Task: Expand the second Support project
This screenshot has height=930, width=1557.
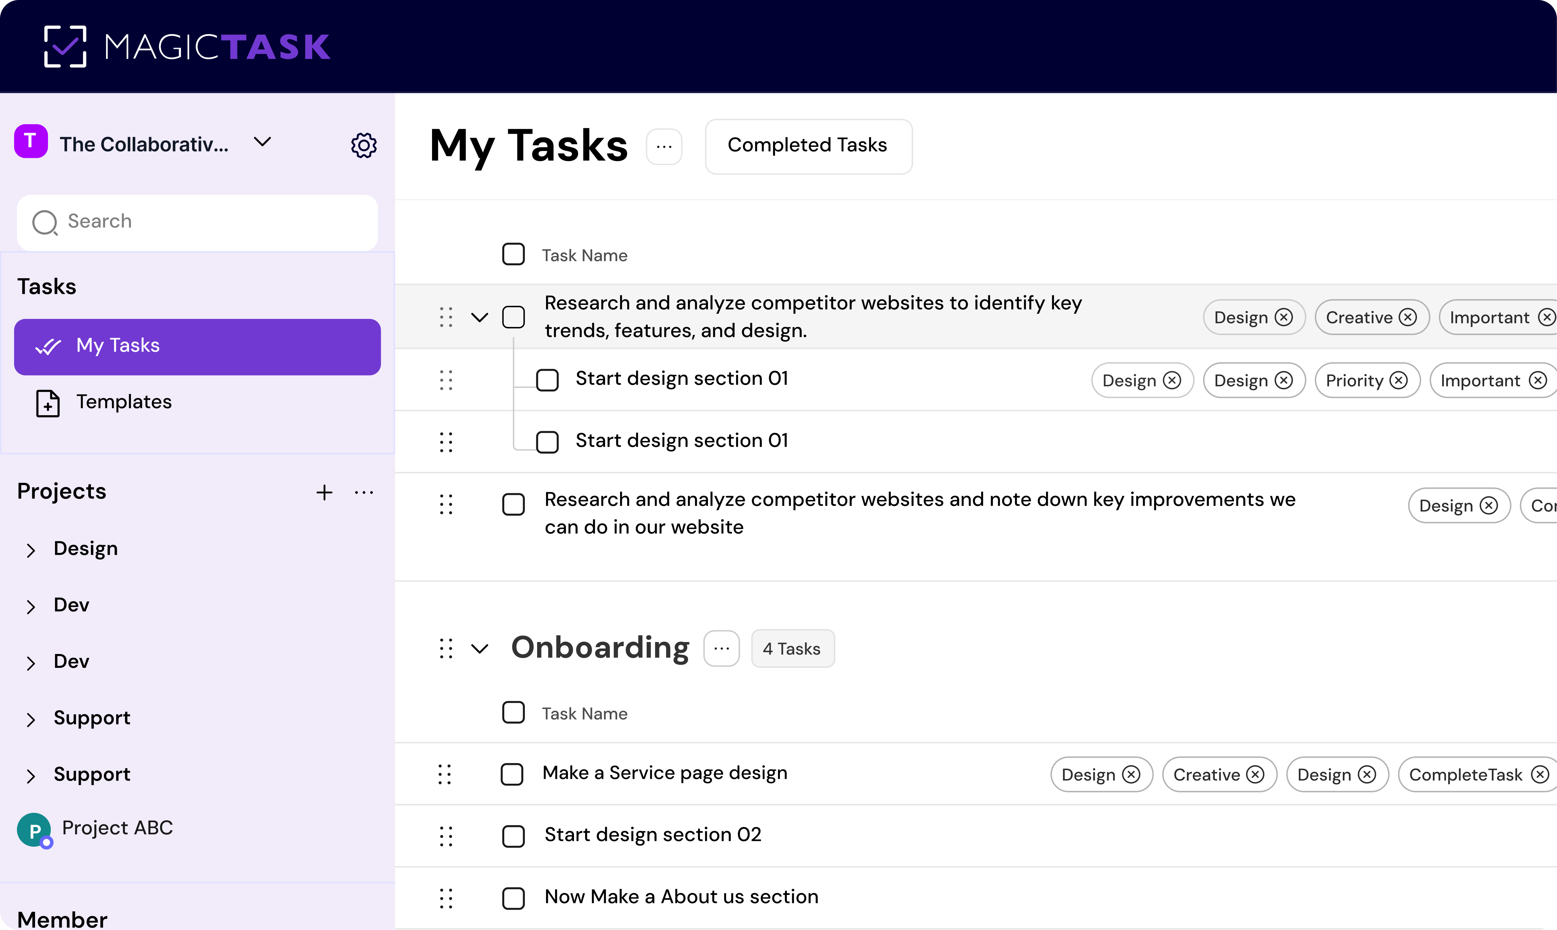Action: click(31, 776)
